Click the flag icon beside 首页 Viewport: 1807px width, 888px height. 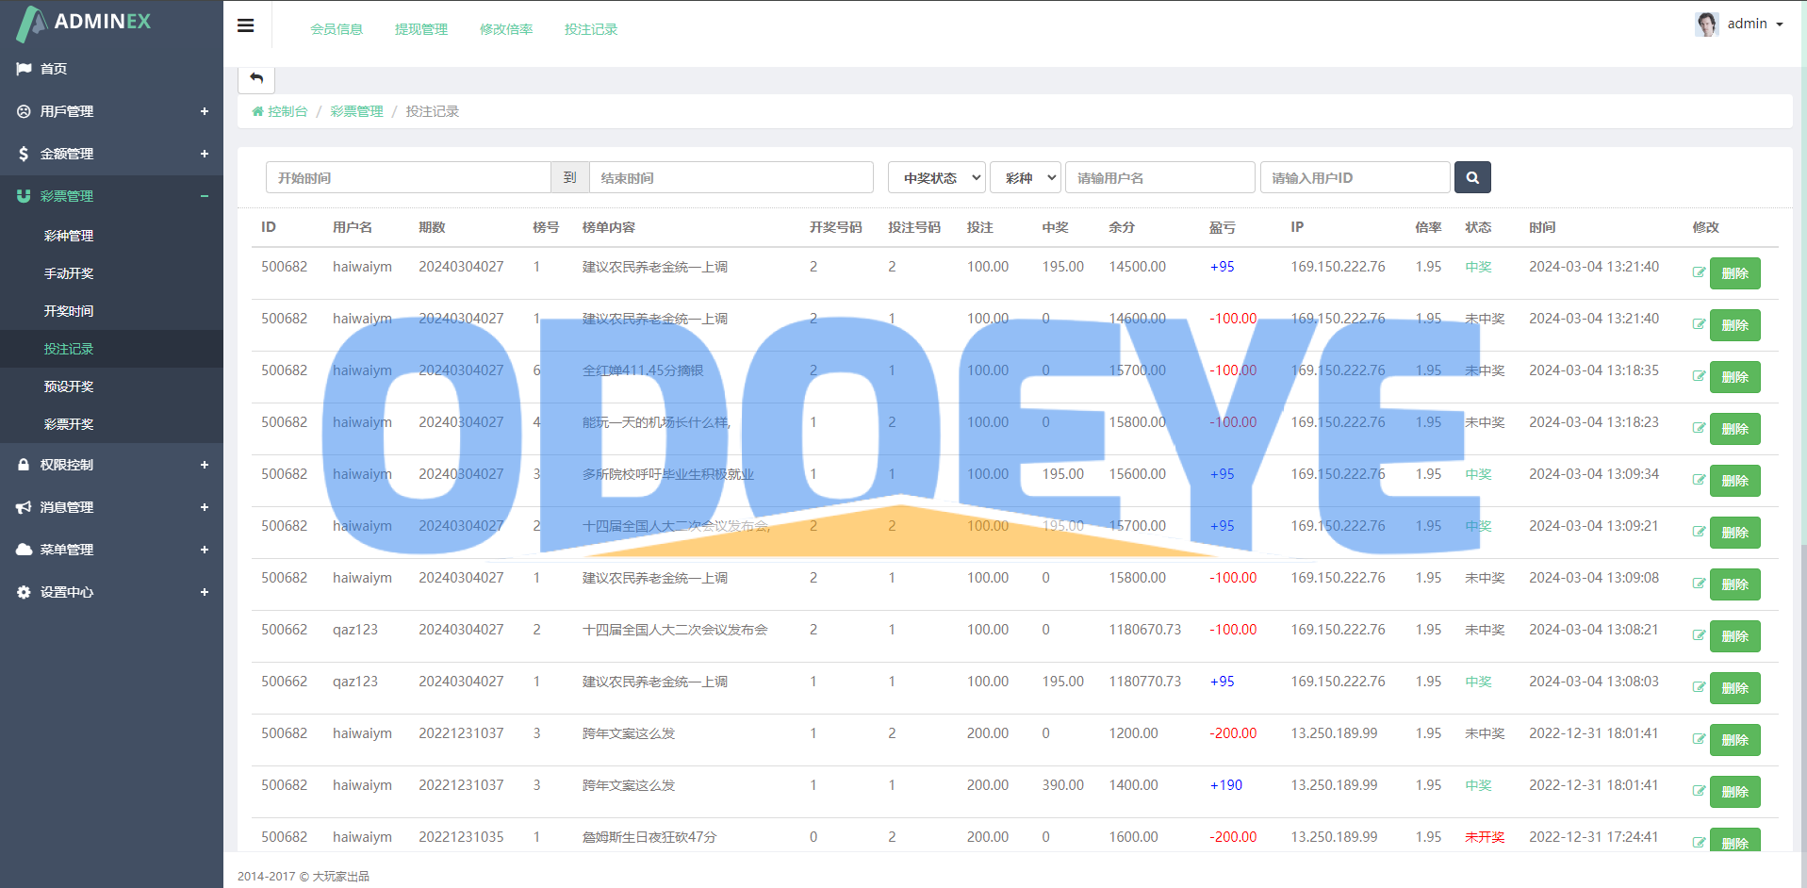tap(24, 69)
